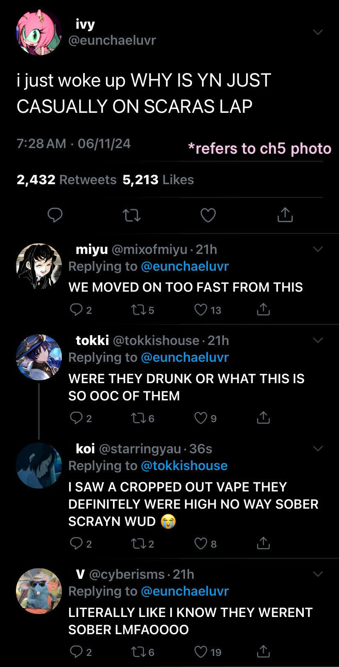Screen dimensions: 339x667
Task: Like ivy's main tweet
Action: click(x=208, y=215)
